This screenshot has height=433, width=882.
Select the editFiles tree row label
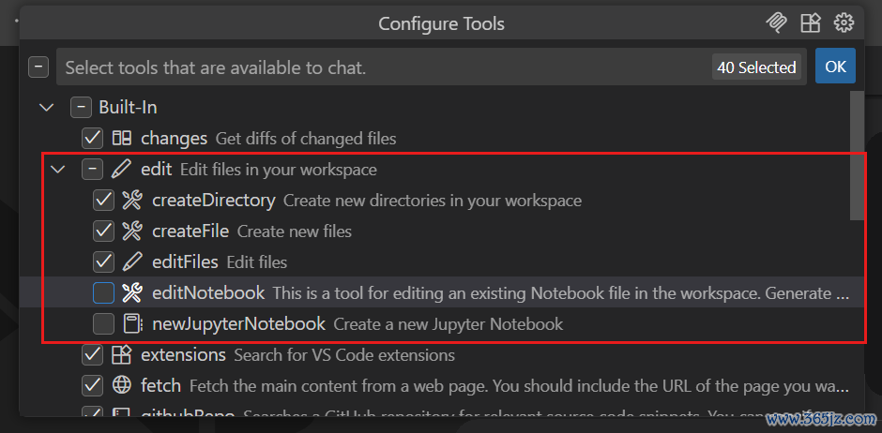click(x=185, y=262)
